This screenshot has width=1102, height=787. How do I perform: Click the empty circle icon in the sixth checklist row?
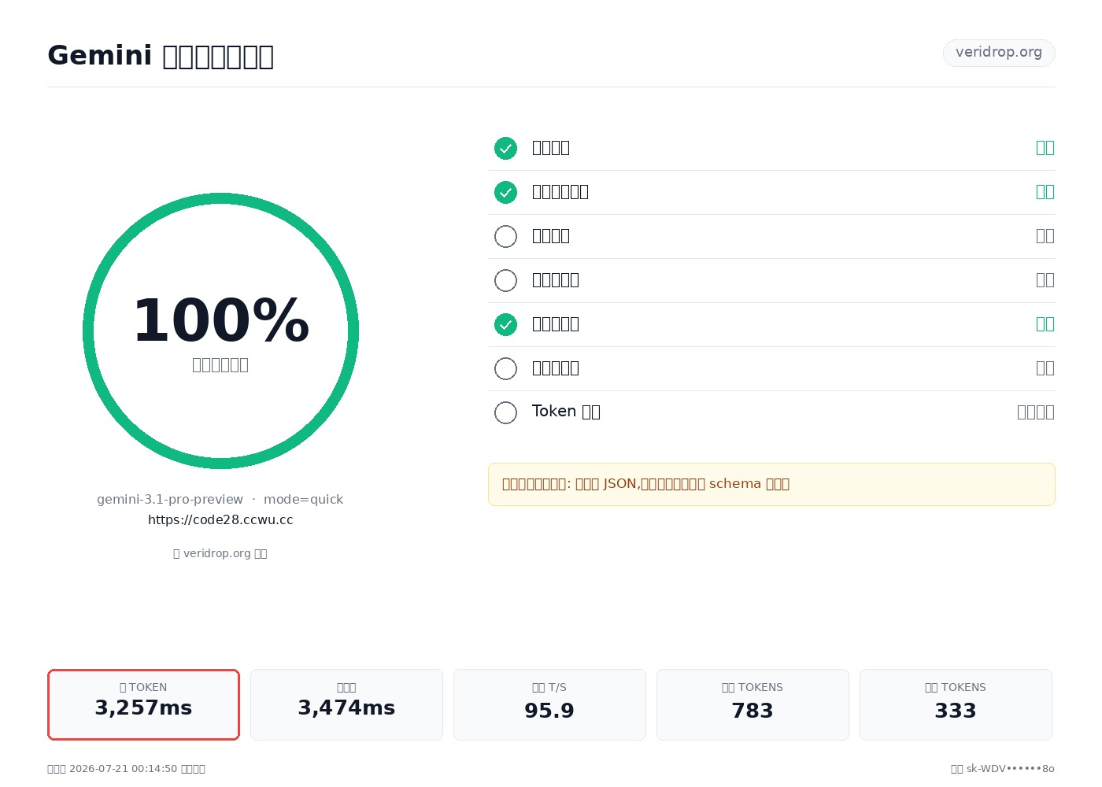click(505, 368)
